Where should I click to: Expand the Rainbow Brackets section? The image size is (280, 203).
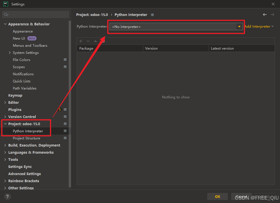click(x=5, y=181)
